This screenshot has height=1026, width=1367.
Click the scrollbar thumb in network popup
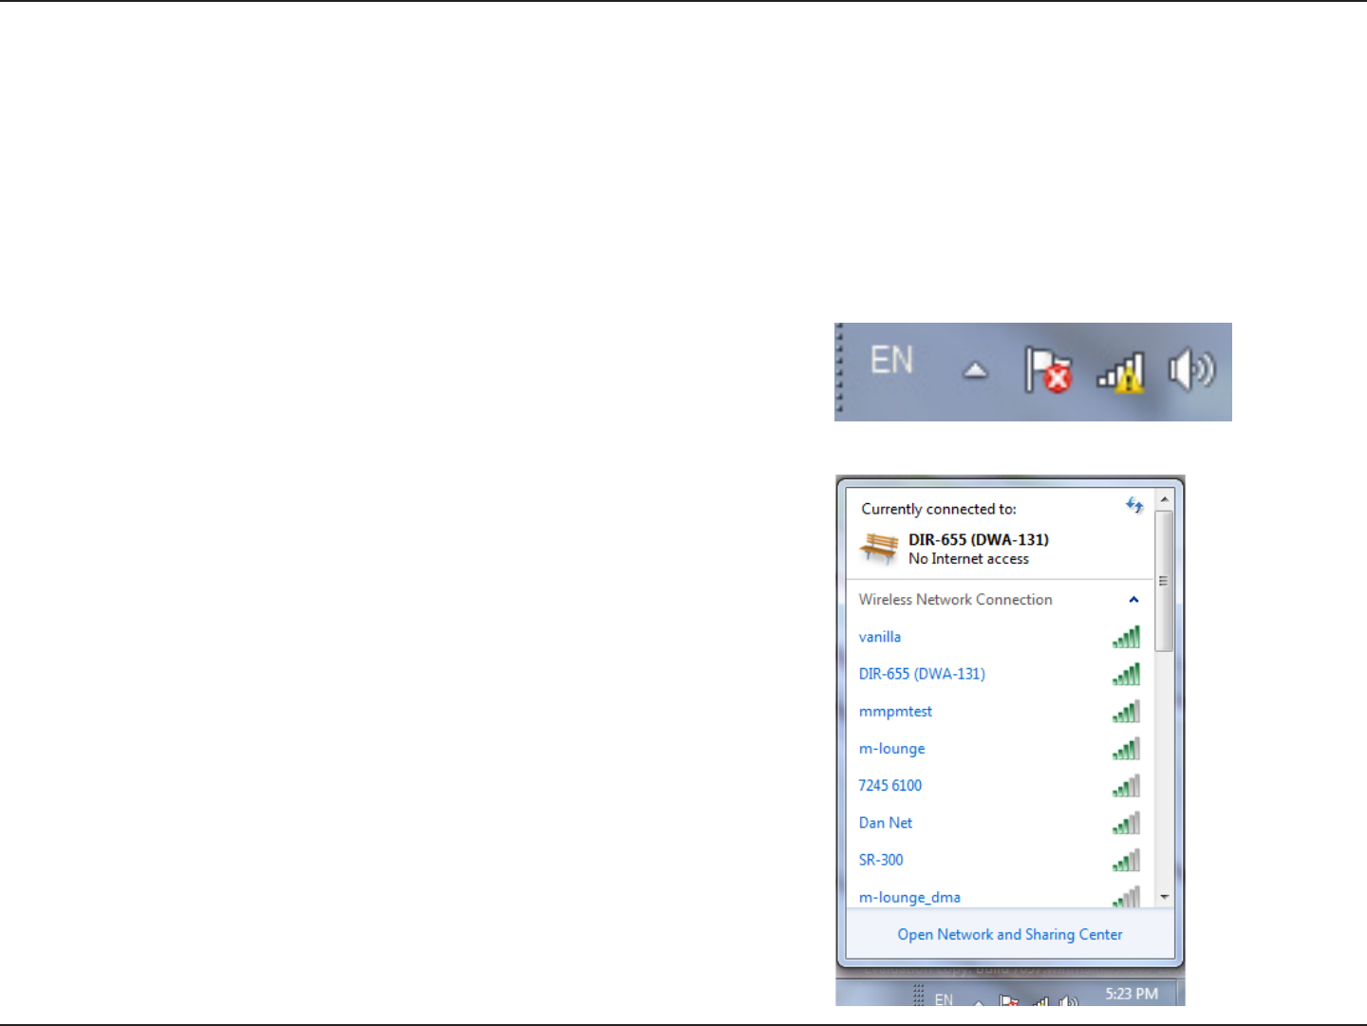(x=1165, y=581)
